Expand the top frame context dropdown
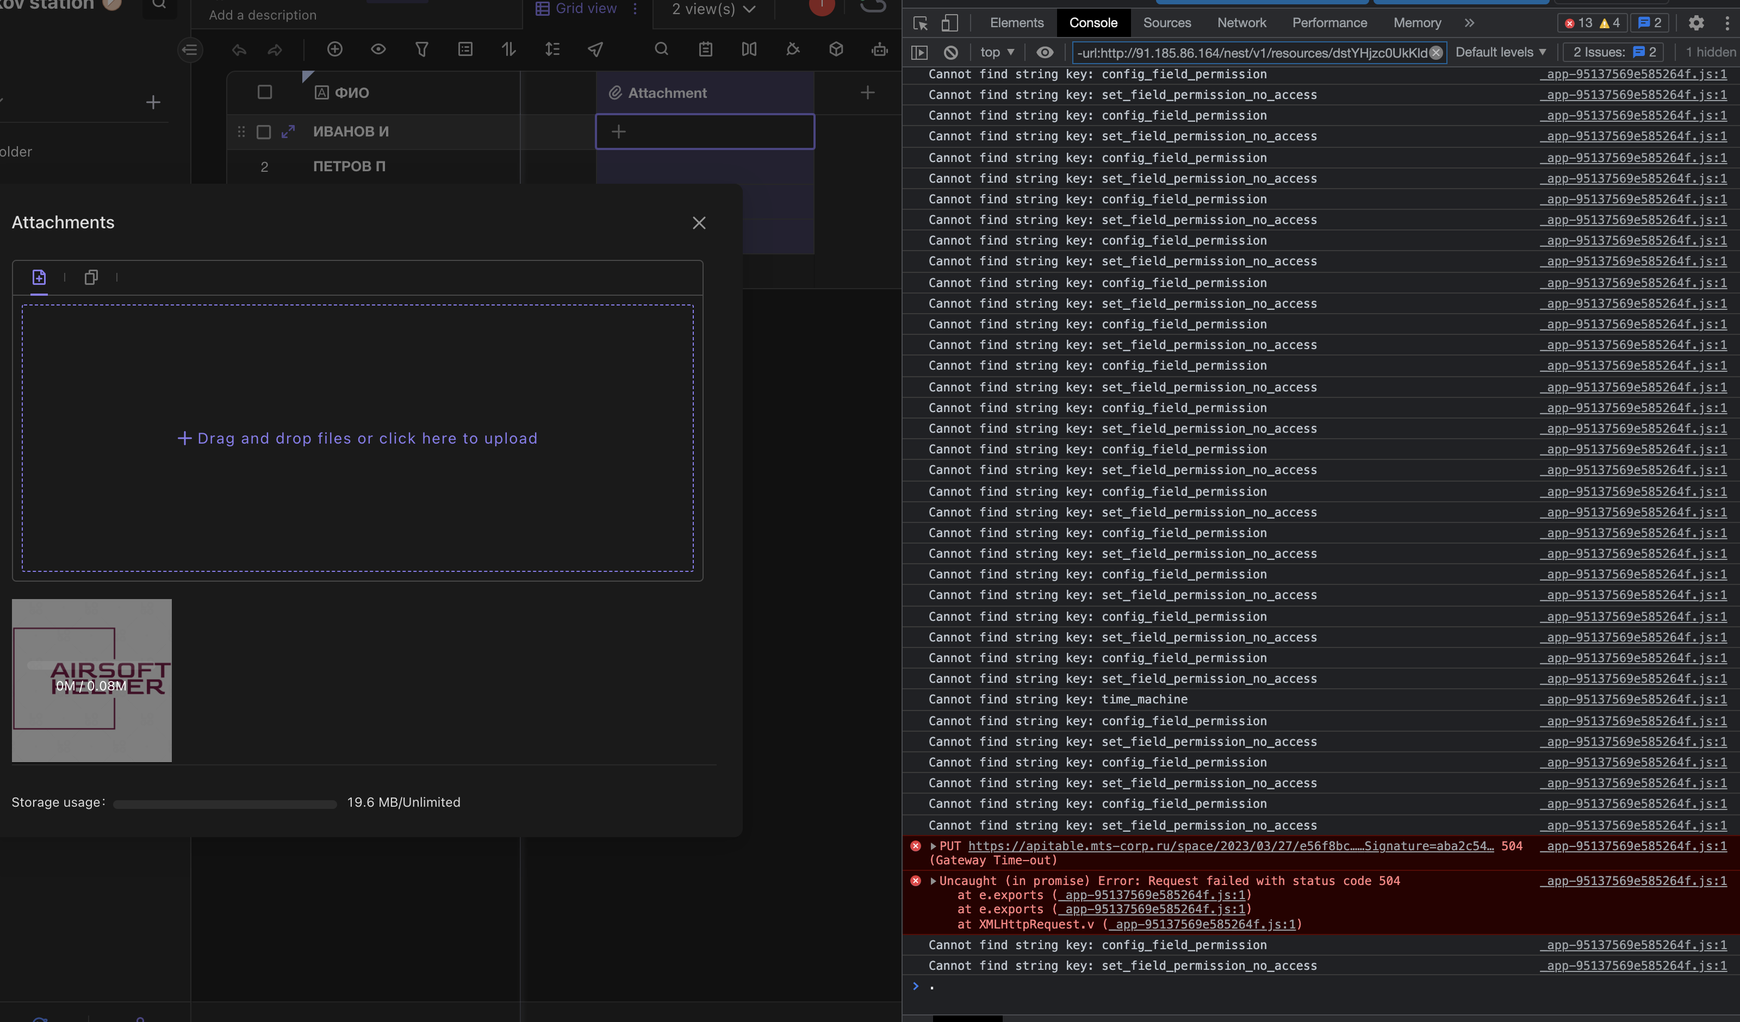Image resolution: width=1740 pixels, height=1022 pixels. (x=996, y=52)
